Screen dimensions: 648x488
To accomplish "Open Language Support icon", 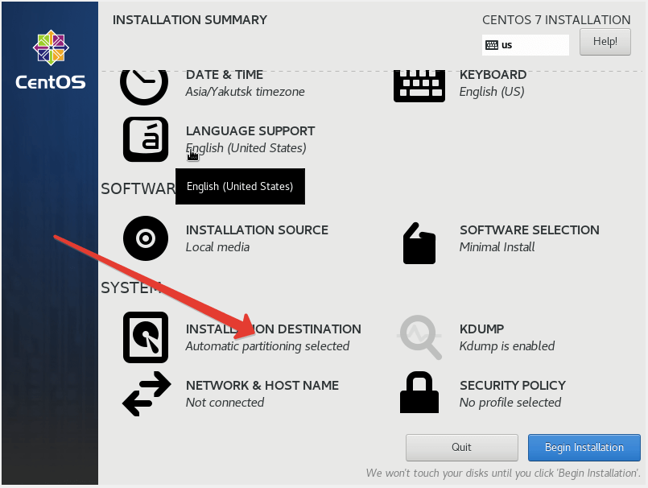I will point(145,139).
